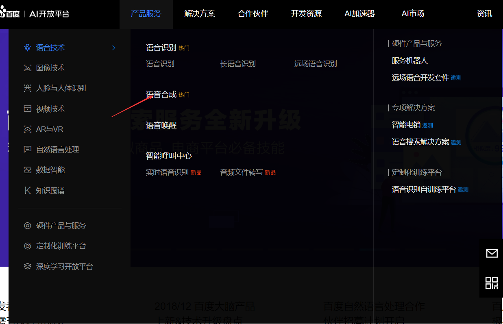Select 人脸与人体识别 in the sidebar
Image resolution: width=503 pixels, height=324 pixels.
[61, 88]
